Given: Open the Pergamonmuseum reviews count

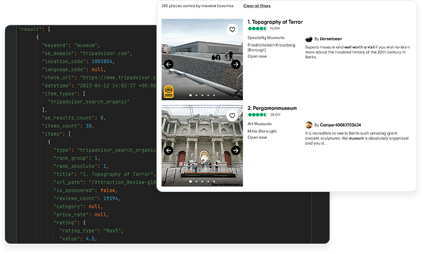Looking at the screenshot, I should coord(275,115).
